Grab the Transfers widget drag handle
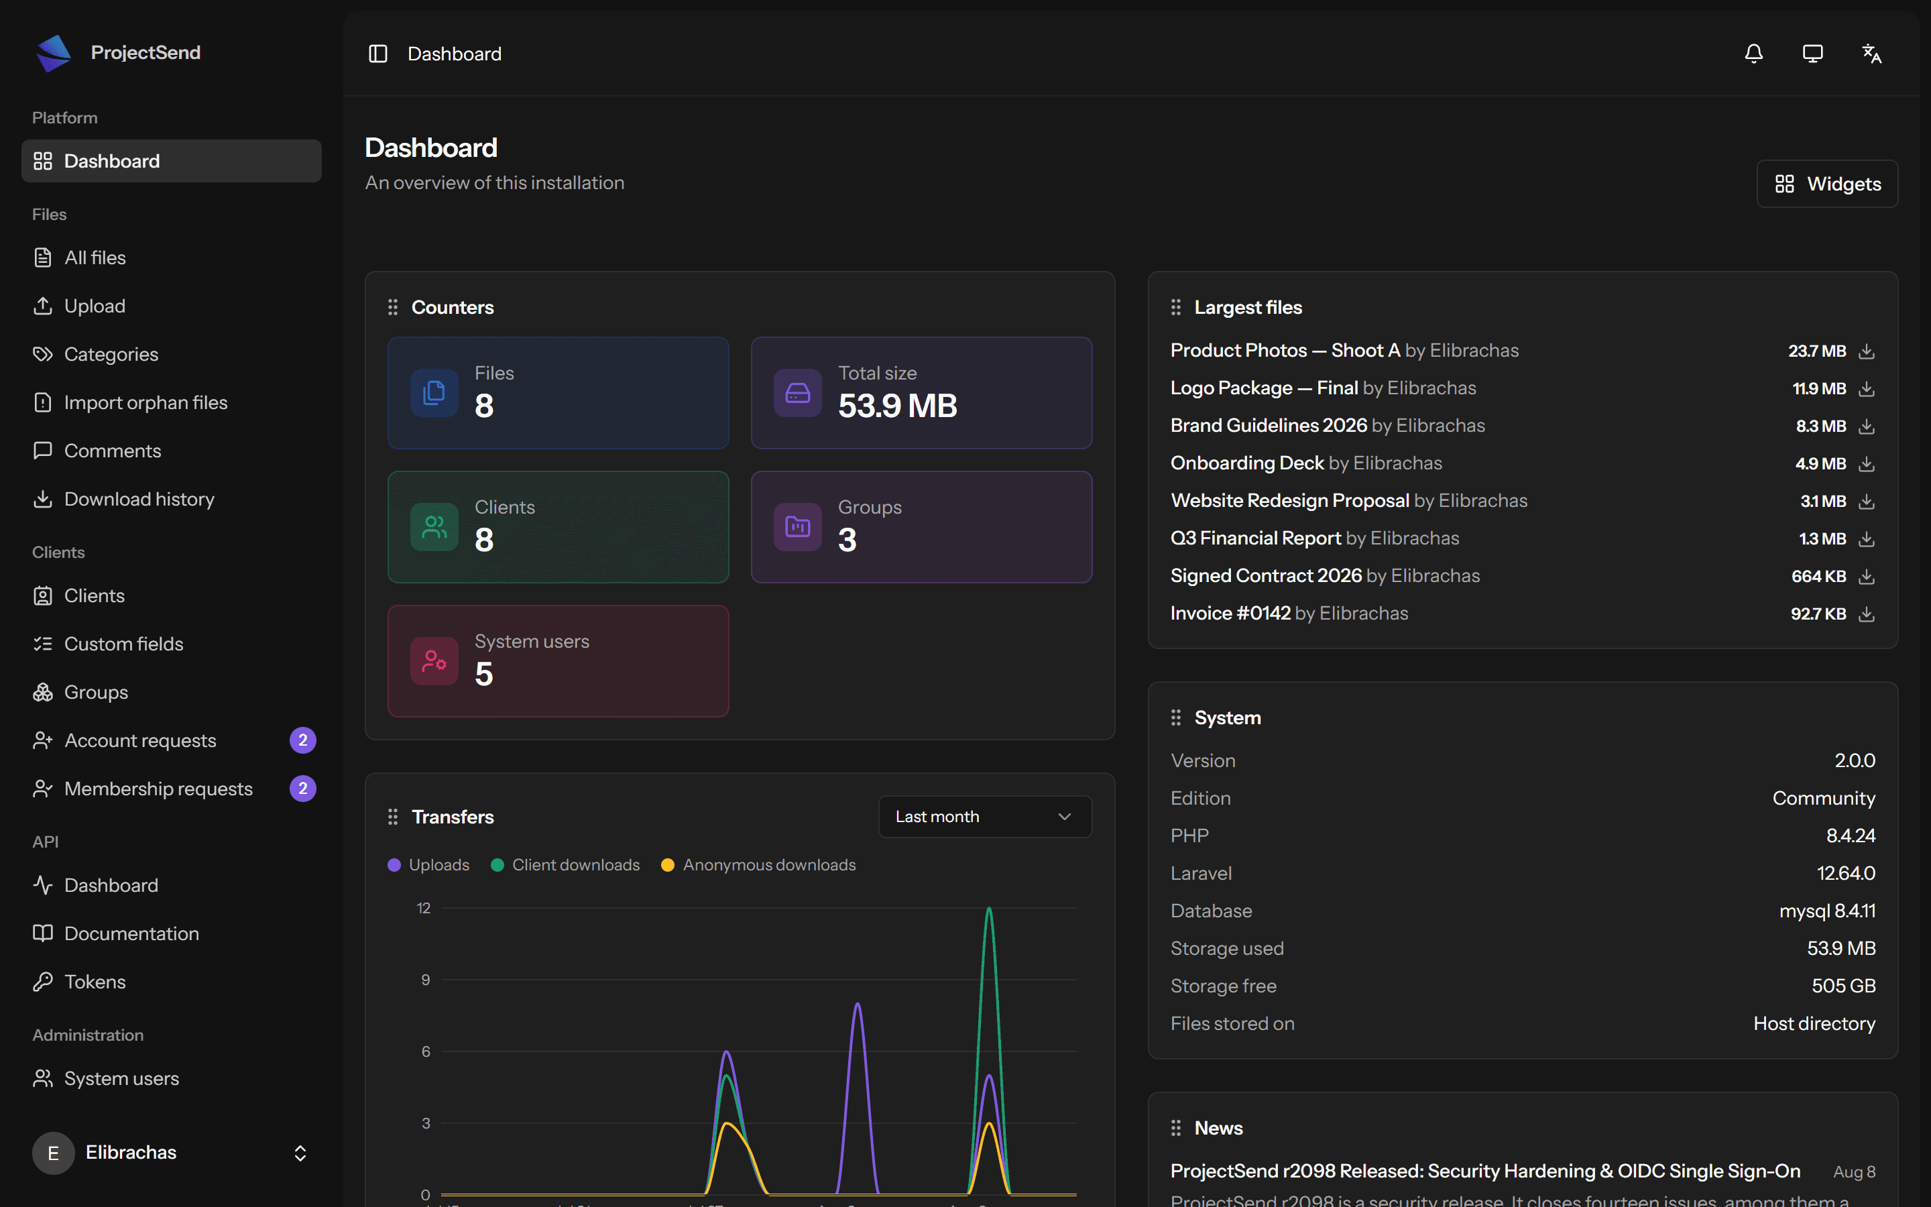1931x1207 pixels. (x=393, y=817)
